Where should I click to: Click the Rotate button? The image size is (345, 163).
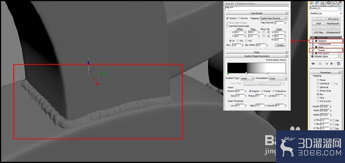tap(280, 45)
